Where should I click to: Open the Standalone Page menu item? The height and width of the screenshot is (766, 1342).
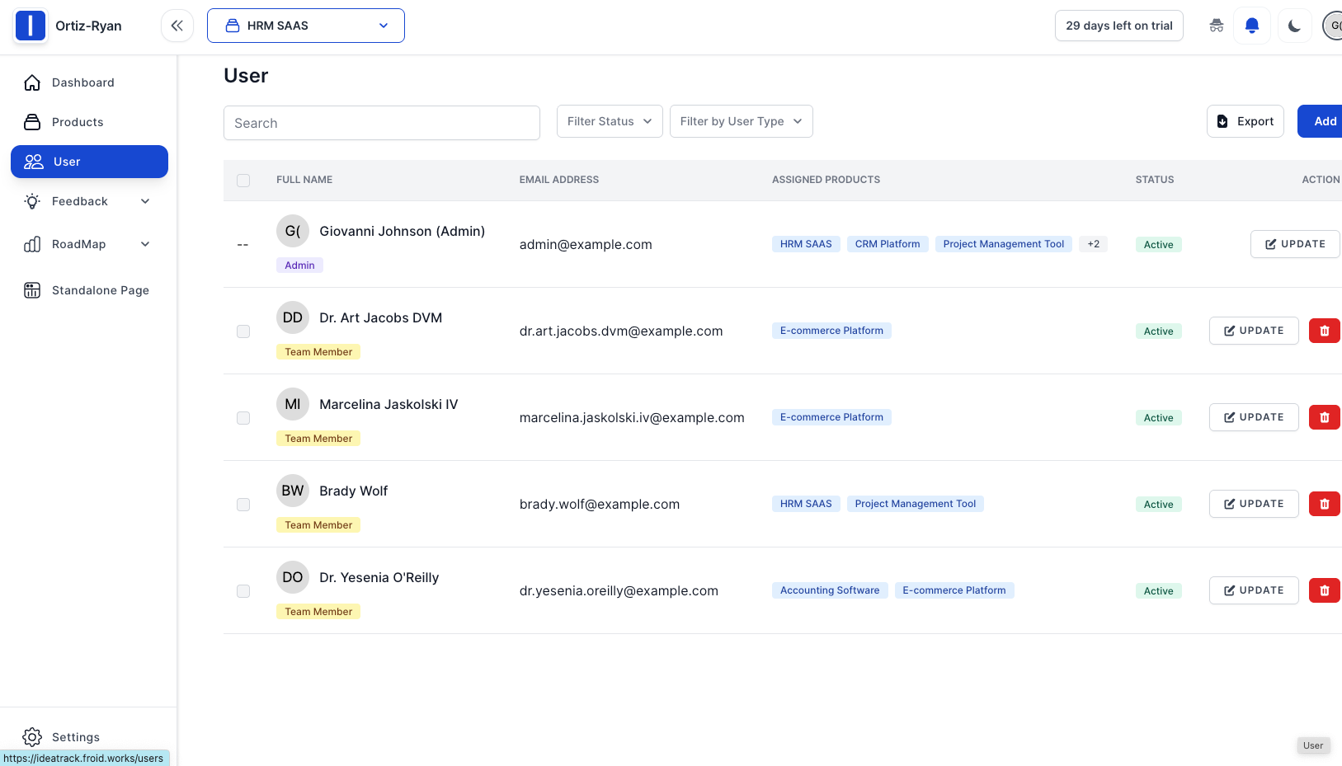pyautogui.click(x=100, y=290)
